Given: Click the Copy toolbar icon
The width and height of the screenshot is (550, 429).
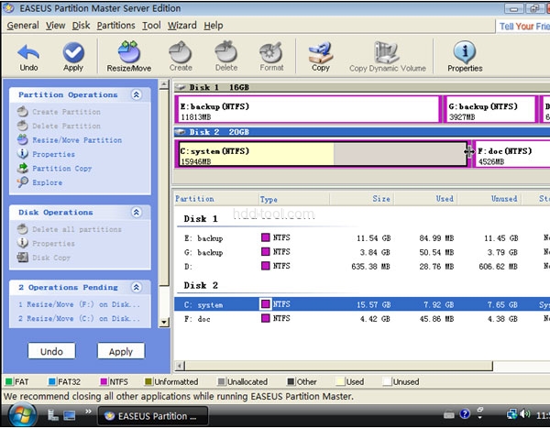Looking at the screenshot, I should (321, 57).
